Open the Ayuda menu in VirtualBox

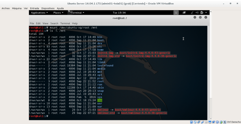60,8
